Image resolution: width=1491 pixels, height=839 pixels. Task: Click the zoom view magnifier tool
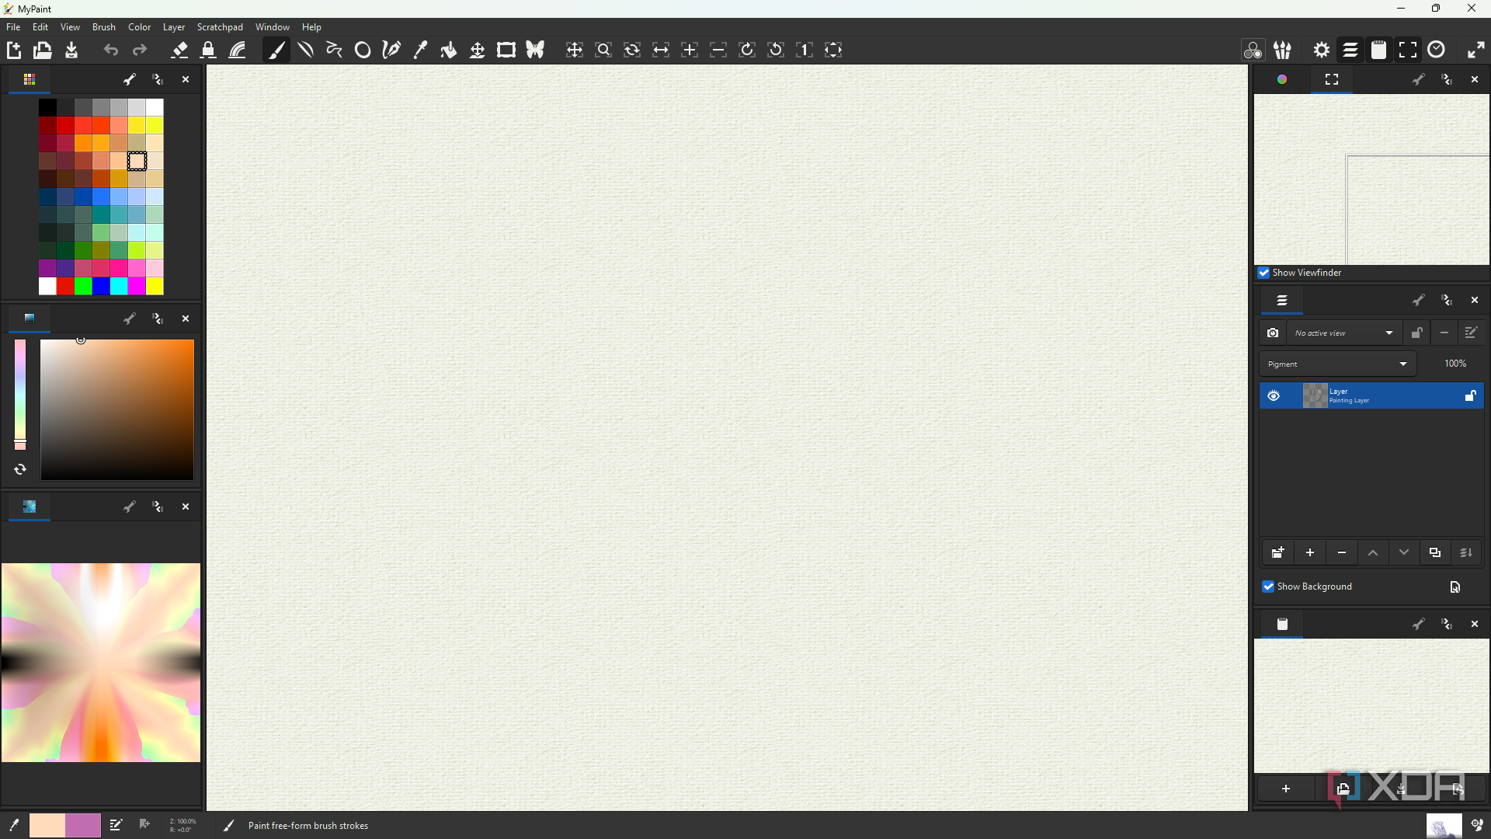tap(603, 50)
